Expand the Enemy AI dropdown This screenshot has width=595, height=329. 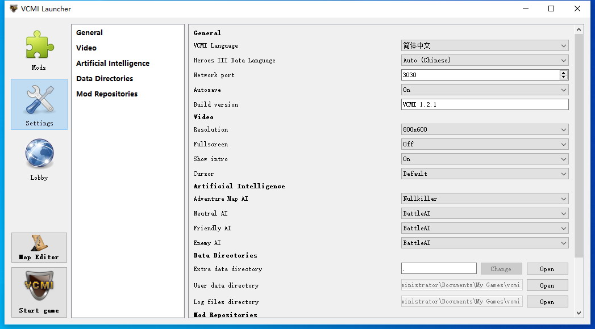point(485,243)
